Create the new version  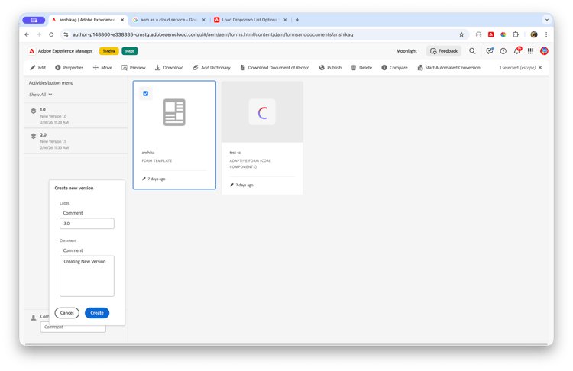point(97,313)
